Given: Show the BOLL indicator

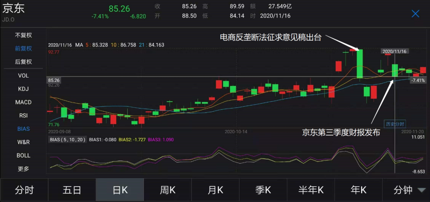Looking at the screenshot, I should (23, 155).
